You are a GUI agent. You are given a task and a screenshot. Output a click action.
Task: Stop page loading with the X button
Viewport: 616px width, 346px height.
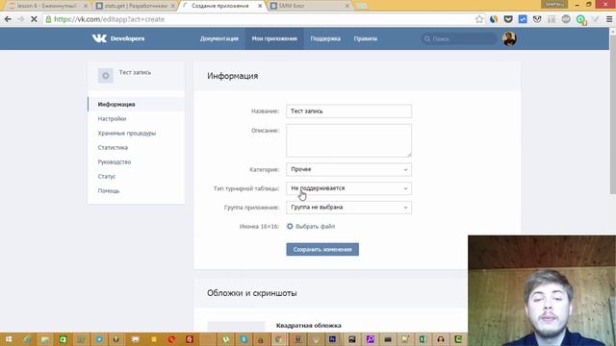(x=34, y=19)
